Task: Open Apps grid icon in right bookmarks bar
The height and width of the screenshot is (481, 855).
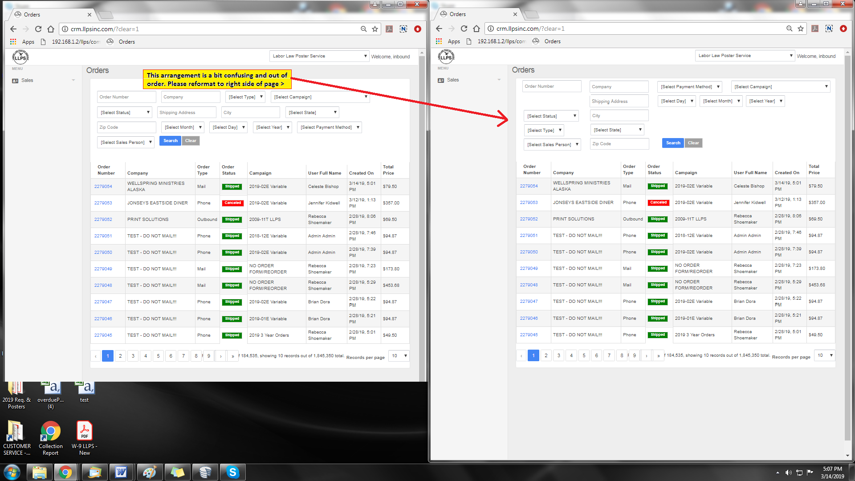Action: click(x=439, y=41)
